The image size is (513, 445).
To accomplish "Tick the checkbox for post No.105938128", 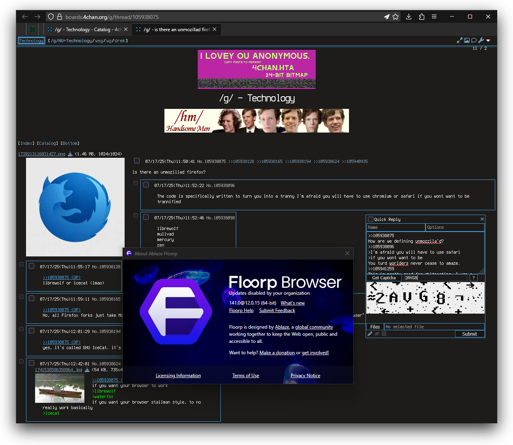I will pyautogui.click(x=32, y=266).
